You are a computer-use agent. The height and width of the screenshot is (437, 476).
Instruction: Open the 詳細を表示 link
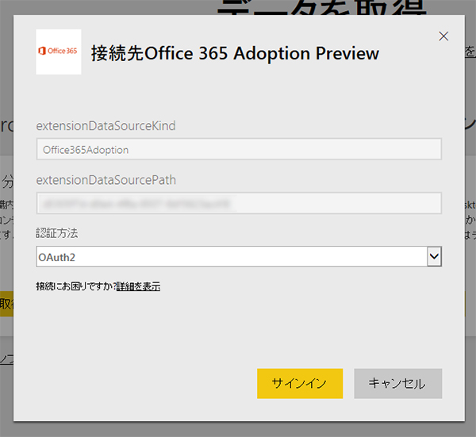[x=138, y=286]
